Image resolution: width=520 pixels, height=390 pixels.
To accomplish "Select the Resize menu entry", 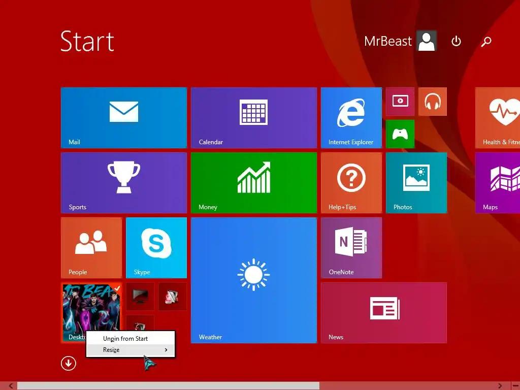I will pyautogui.click(x=131, y=350).
